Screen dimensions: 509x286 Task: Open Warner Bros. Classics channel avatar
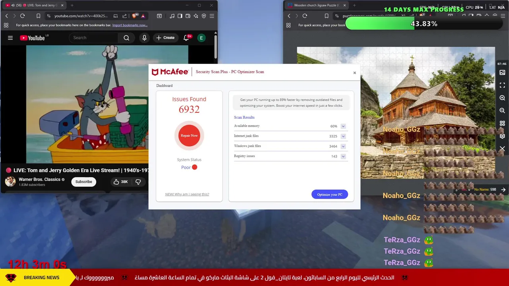(10, 182)
